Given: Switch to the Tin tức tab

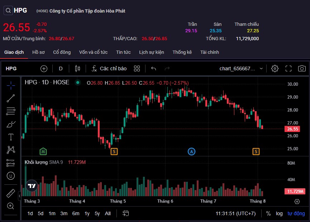Looking at the screenshot, I should pyautogui.click(x=123, y=52).
